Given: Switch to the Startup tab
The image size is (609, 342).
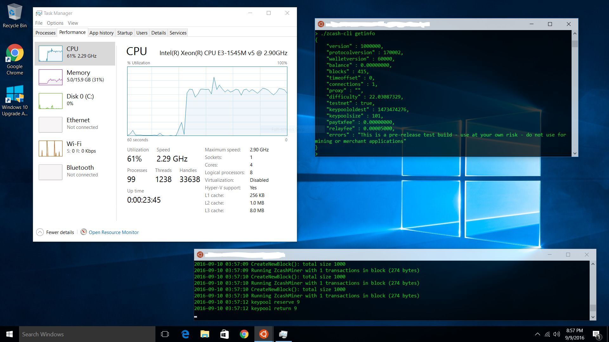Looking at the screenshot, I should [125, 33].
